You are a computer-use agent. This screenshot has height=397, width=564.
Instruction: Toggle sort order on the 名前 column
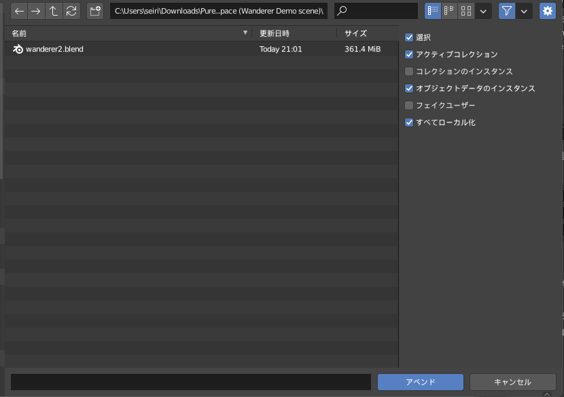[245, 33]
